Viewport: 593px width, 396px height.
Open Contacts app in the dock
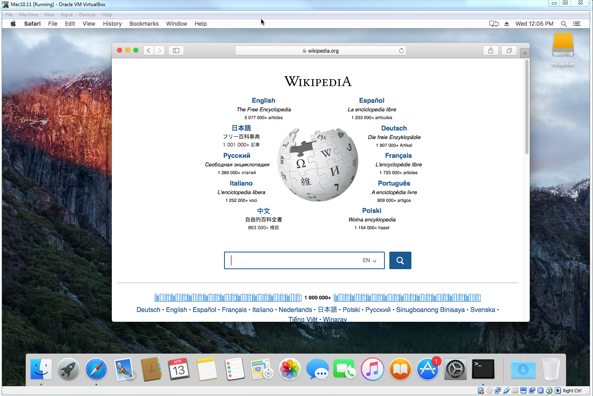[151, 369]
